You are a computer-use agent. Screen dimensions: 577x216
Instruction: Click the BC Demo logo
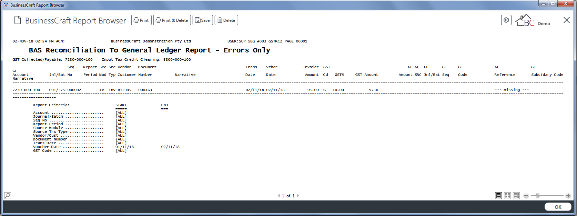click(533, 20)
